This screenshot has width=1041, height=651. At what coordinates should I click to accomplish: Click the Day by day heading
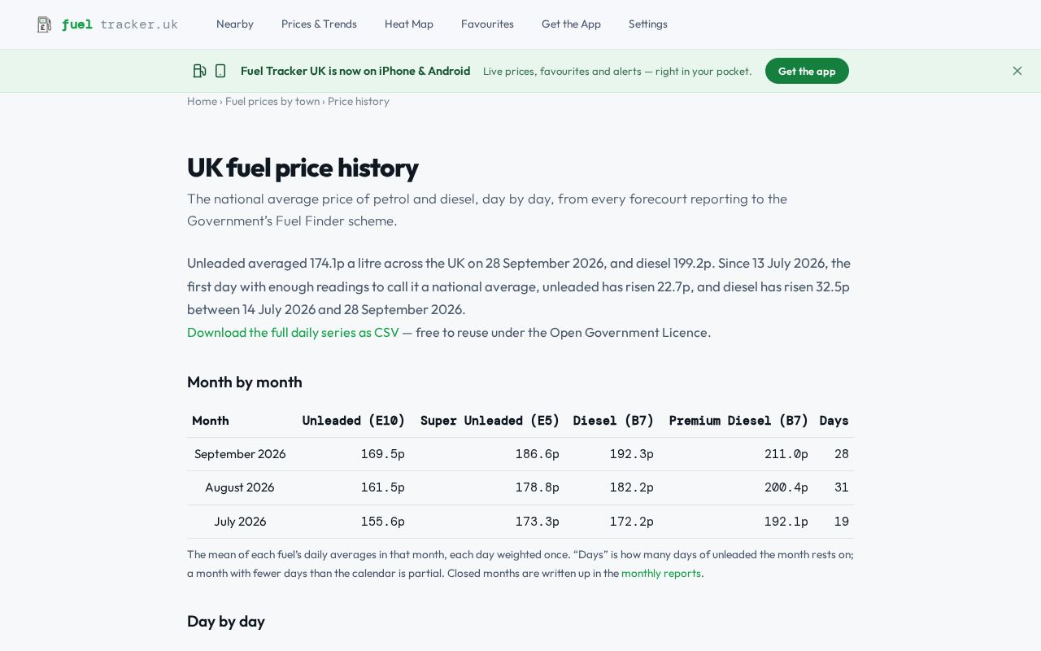click(226, 621)
